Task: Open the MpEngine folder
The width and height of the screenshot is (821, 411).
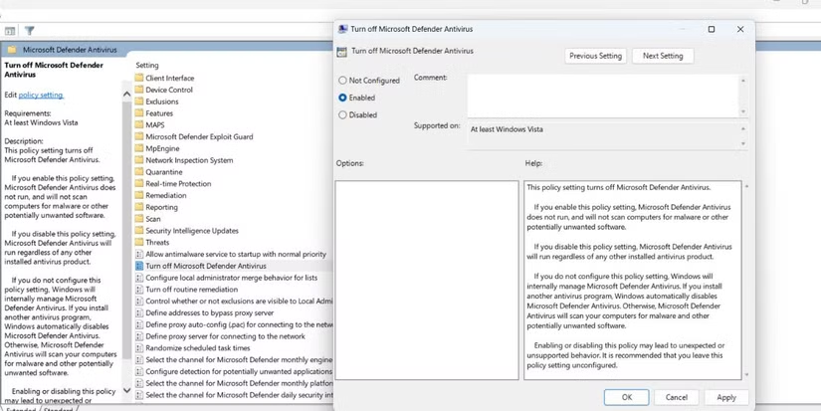Action: point(161,148)
